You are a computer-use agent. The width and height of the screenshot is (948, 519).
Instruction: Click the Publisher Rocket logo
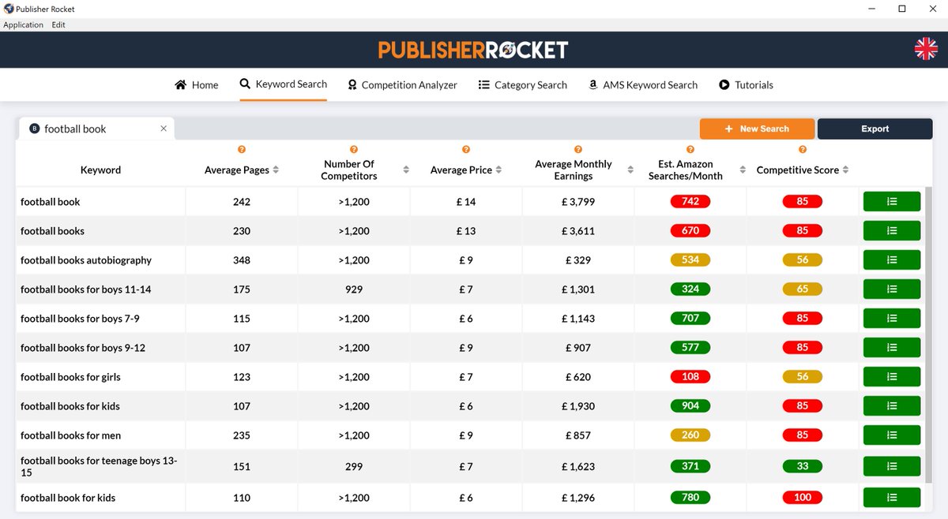pos(473,50)
